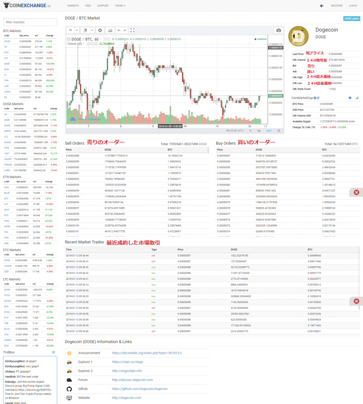Image resolution: width=363 pixels, height=404 pixels.
Task: Open the bitcointalk announcement link
Action: click(x=147, y=353)
